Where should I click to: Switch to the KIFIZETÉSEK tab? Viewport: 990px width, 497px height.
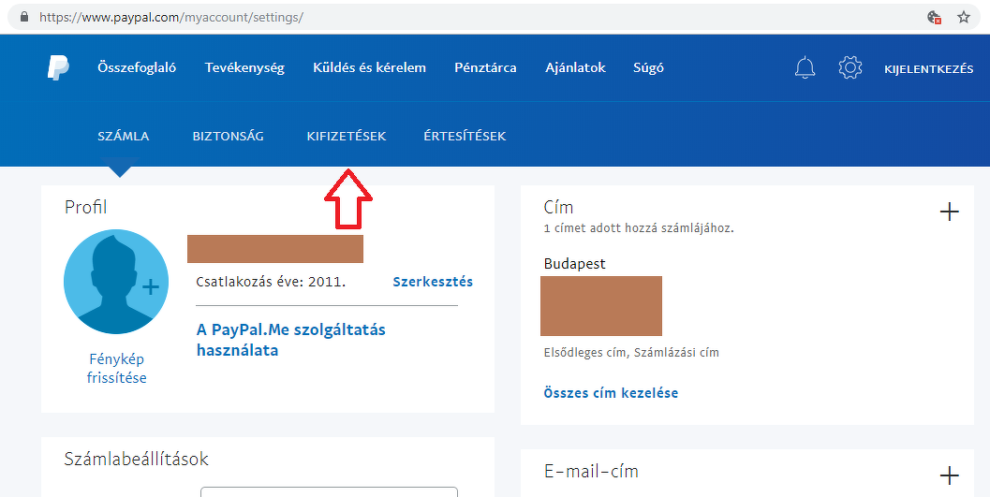pyautogui.click(x=347, y=137)
